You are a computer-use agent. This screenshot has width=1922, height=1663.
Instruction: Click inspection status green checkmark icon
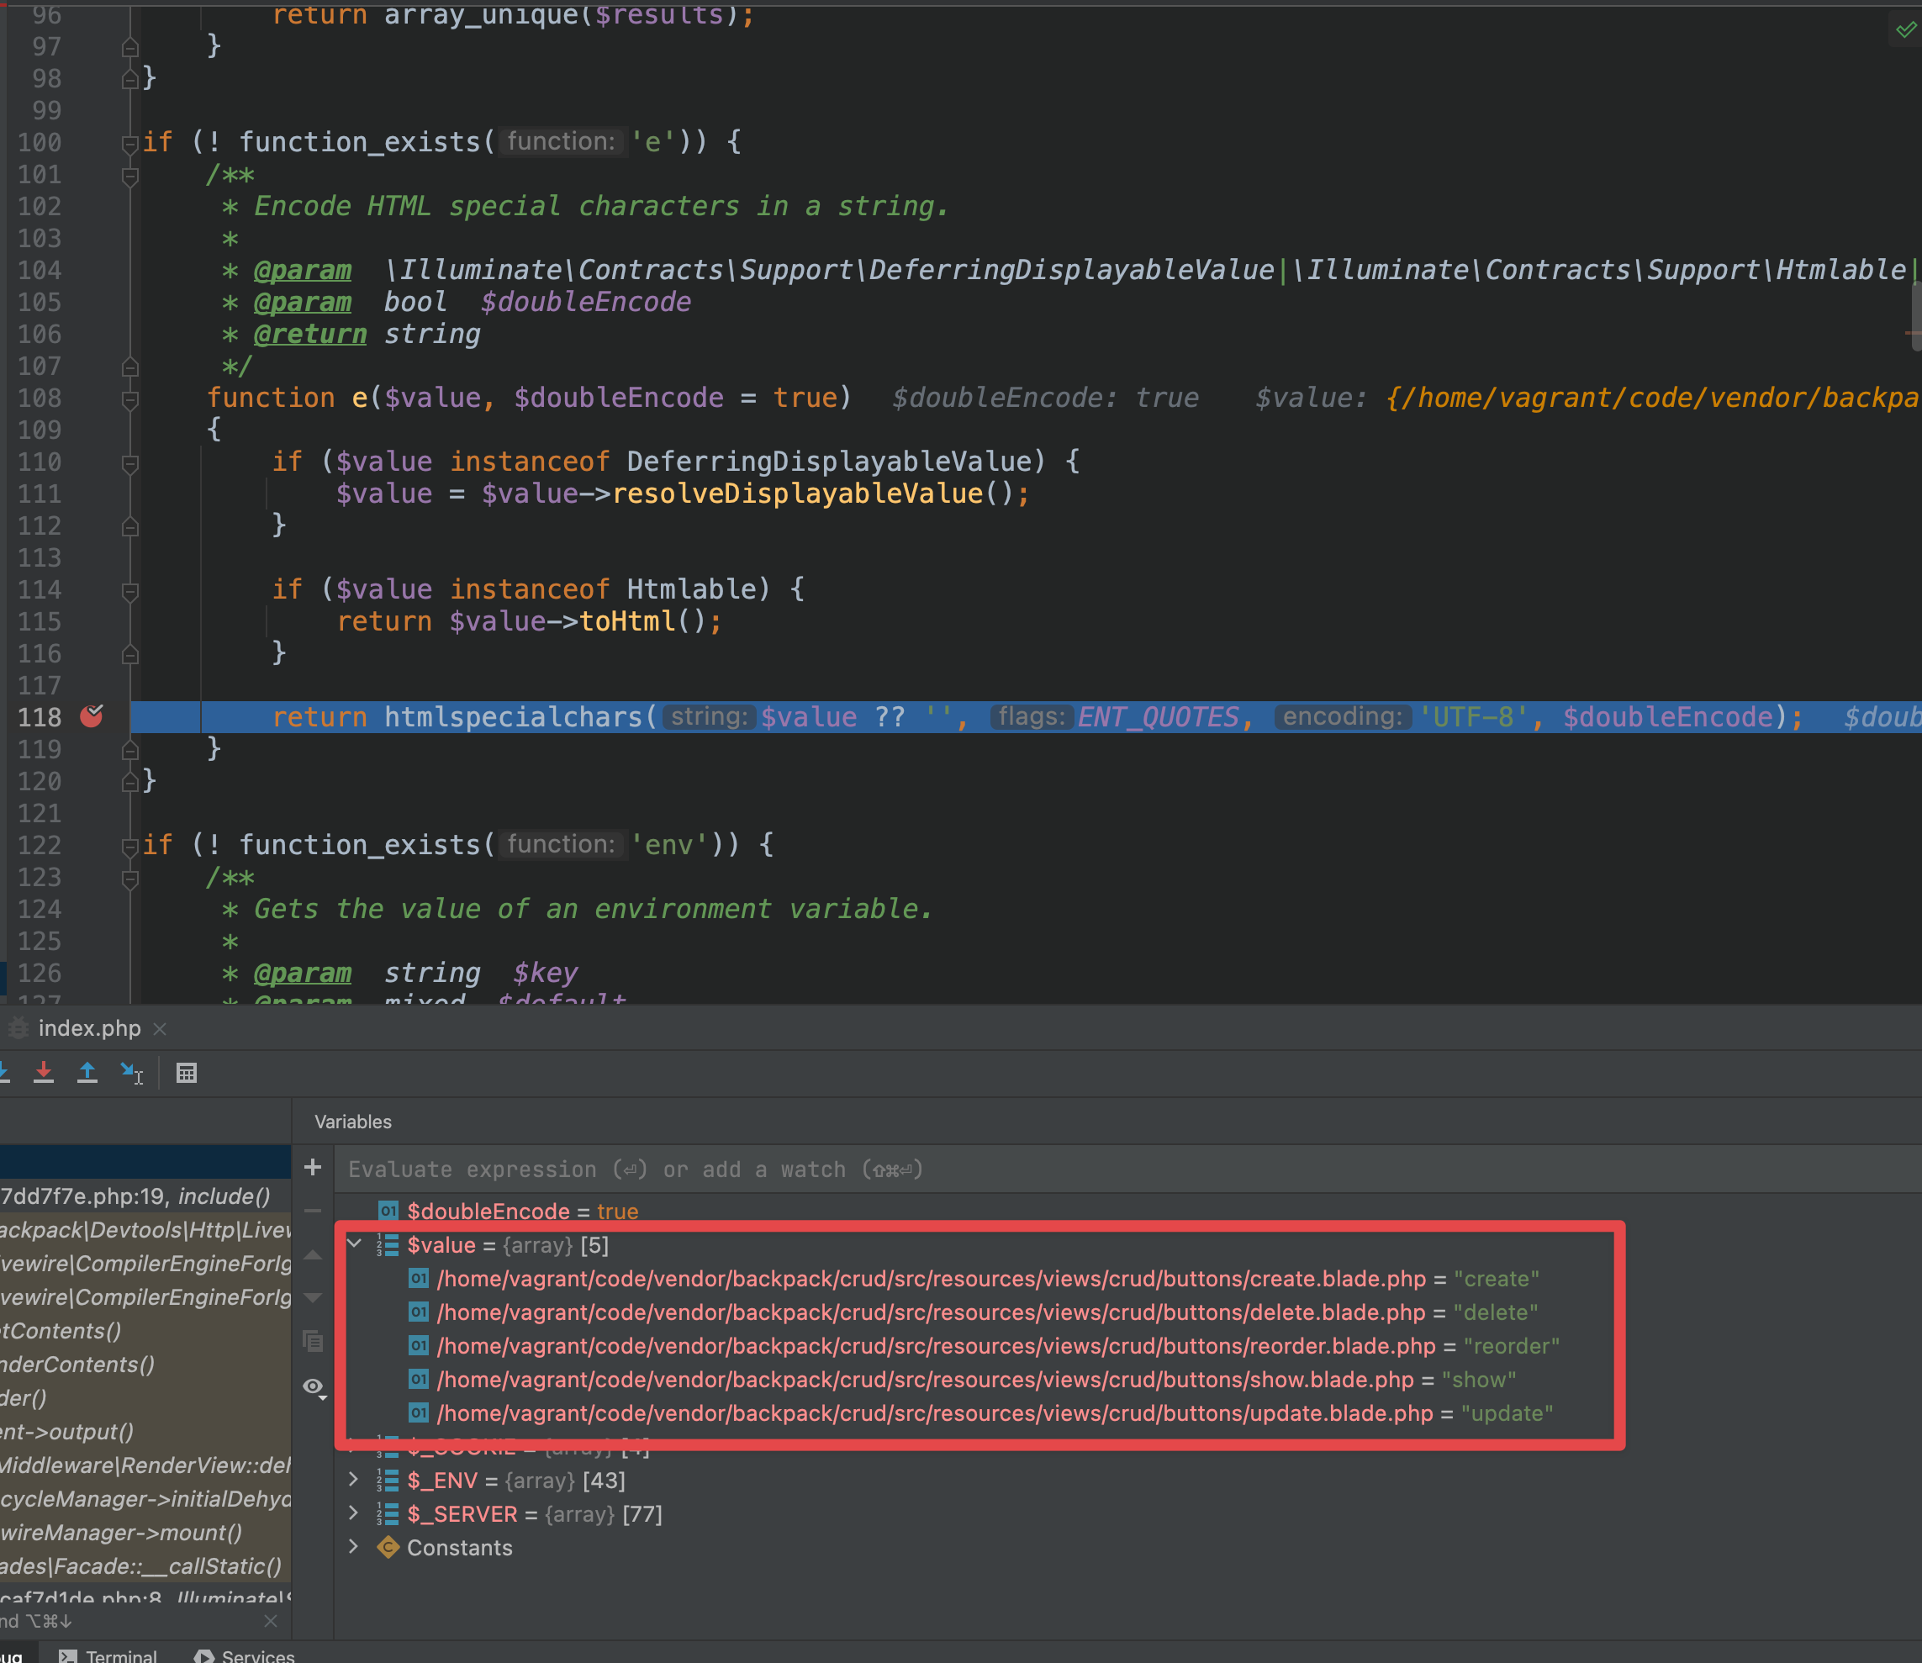(x=1904, y=29)
